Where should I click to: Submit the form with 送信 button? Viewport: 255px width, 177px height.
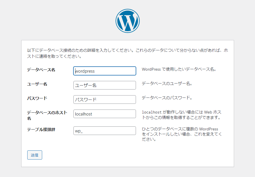(x=35, y=155)
